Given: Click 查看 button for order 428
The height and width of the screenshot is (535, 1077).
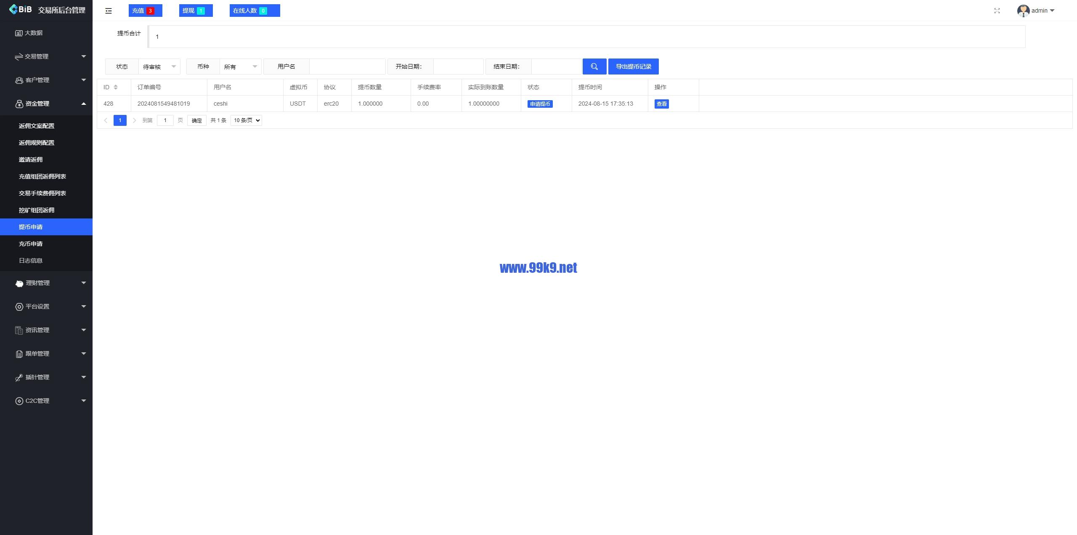Looking at the screenshot, I should [661, 104].
